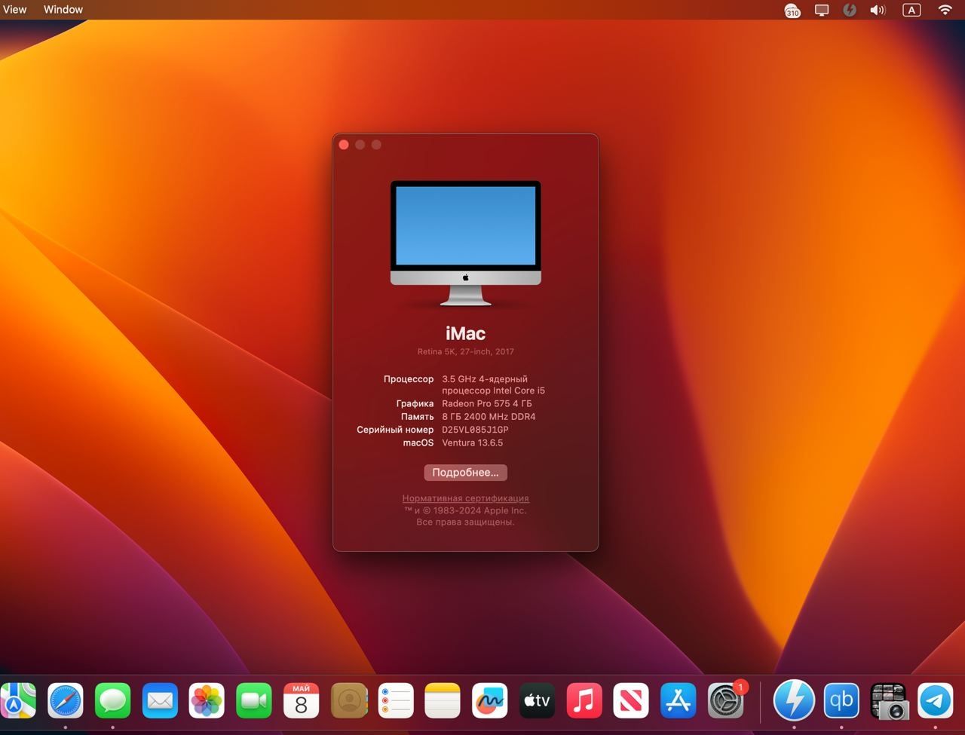Click the Память label
Image resolution: width=965 pixels, height=735 pixels.
point(417,416)
